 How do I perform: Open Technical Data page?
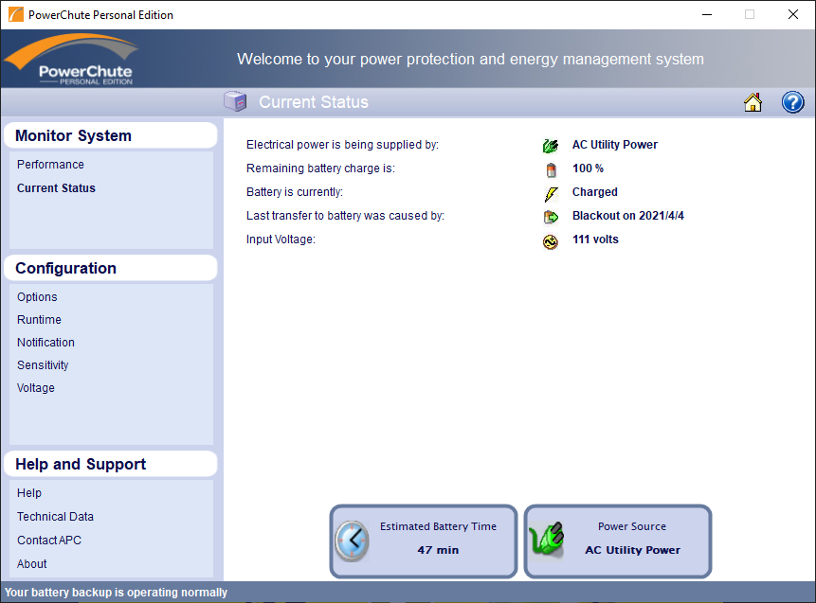[x=55, y=517]
